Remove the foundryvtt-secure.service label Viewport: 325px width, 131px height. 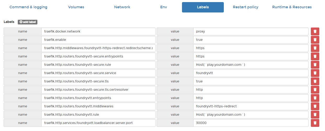tap(315, 73)
